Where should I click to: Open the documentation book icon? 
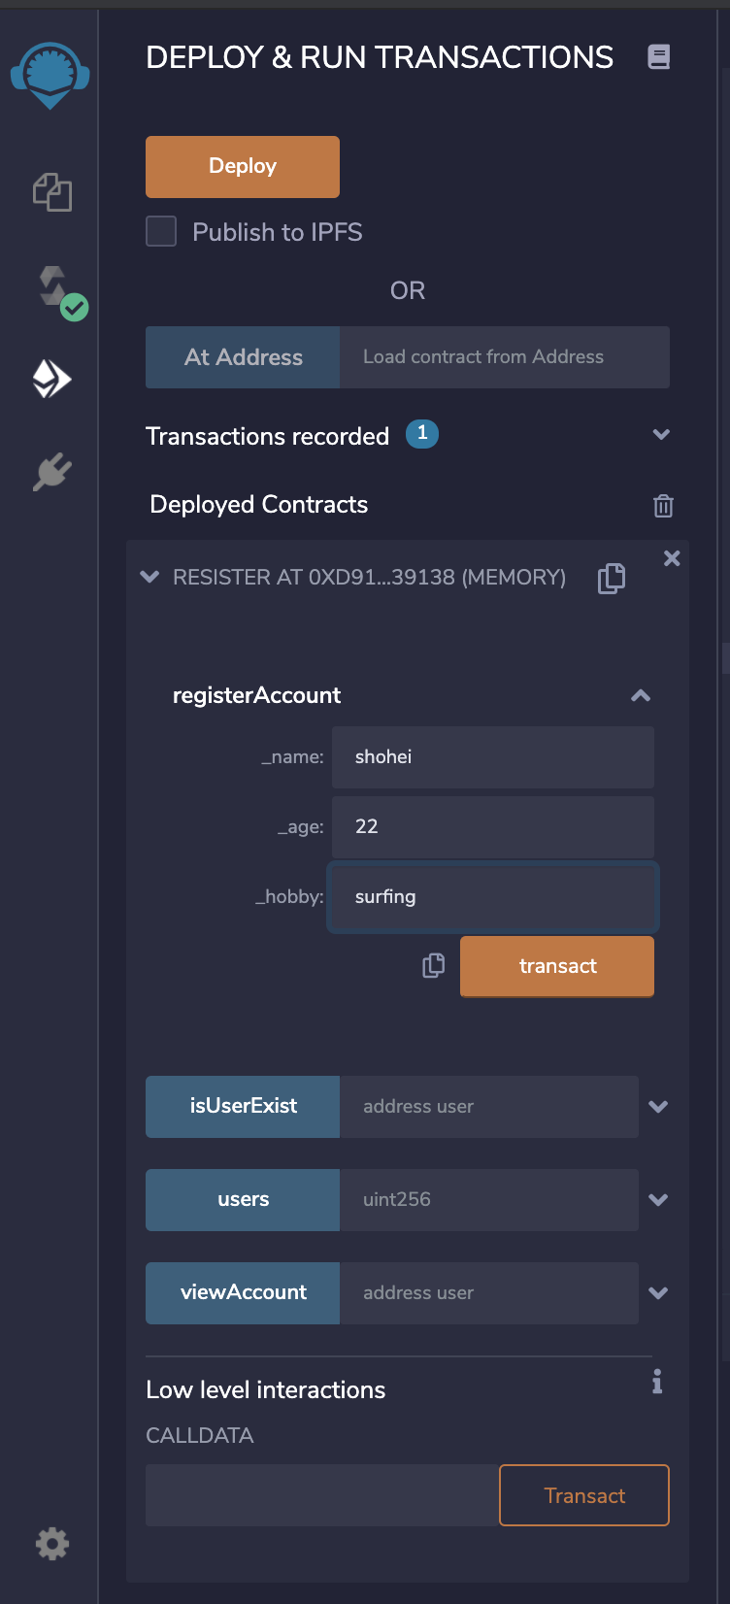tap(659, 57)
